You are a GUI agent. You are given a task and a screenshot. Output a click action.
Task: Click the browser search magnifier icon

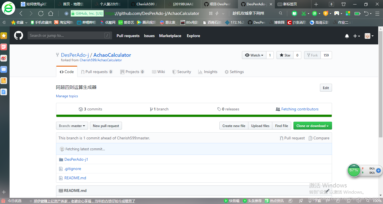point(280,13)
